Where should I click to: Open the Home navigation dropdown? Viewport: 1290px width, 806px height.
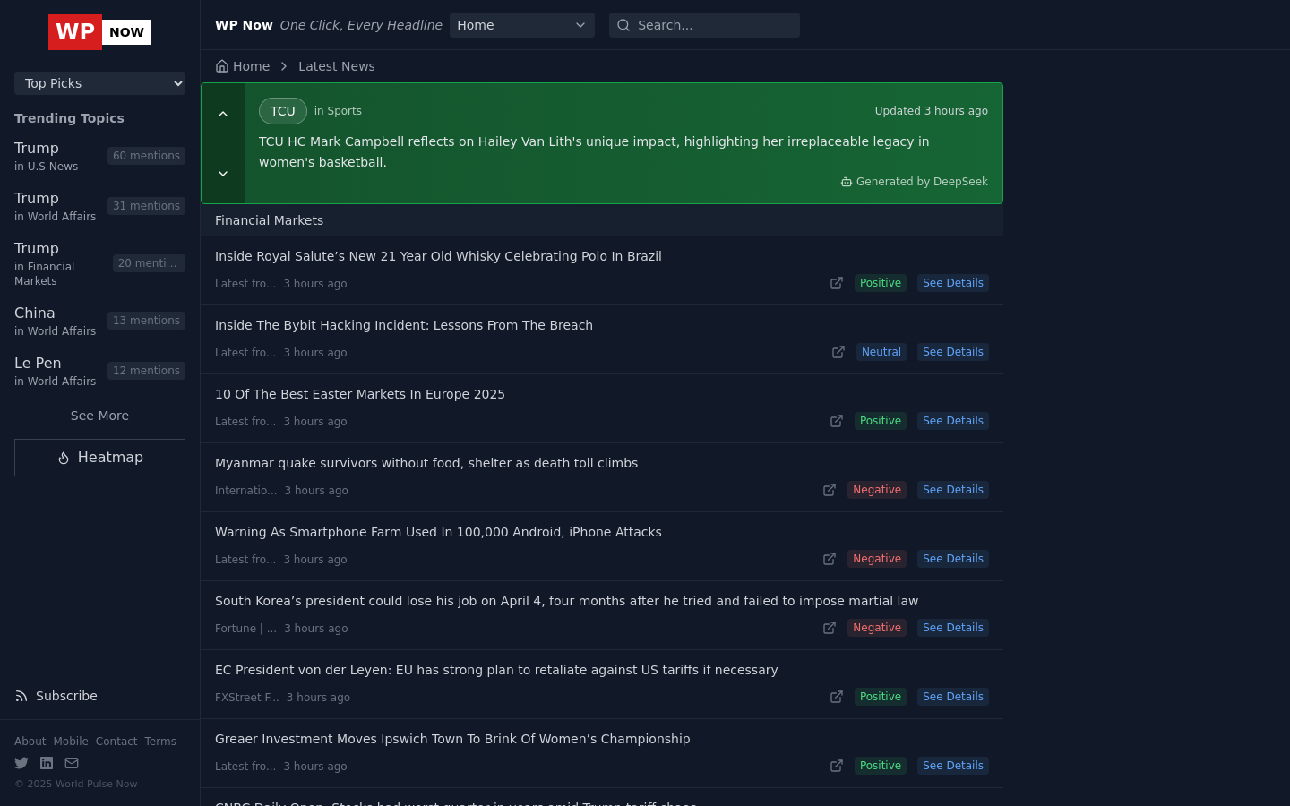521,25
